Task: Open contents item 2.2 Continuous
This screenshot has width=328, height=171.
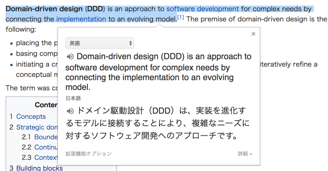Action: click(46, 147)
